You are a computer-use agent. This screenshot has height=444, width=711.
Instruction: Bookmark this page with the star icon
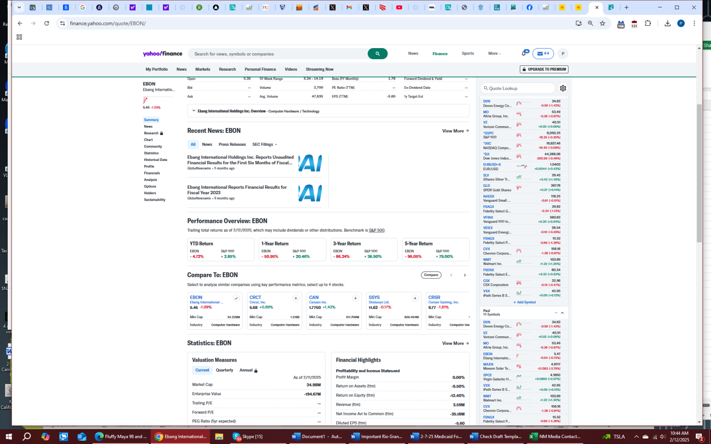point(602,23)
